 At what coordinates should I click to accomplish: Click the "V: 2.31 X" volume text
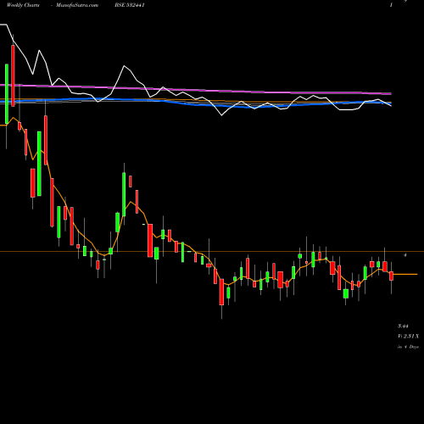click(x=408, y=337)
